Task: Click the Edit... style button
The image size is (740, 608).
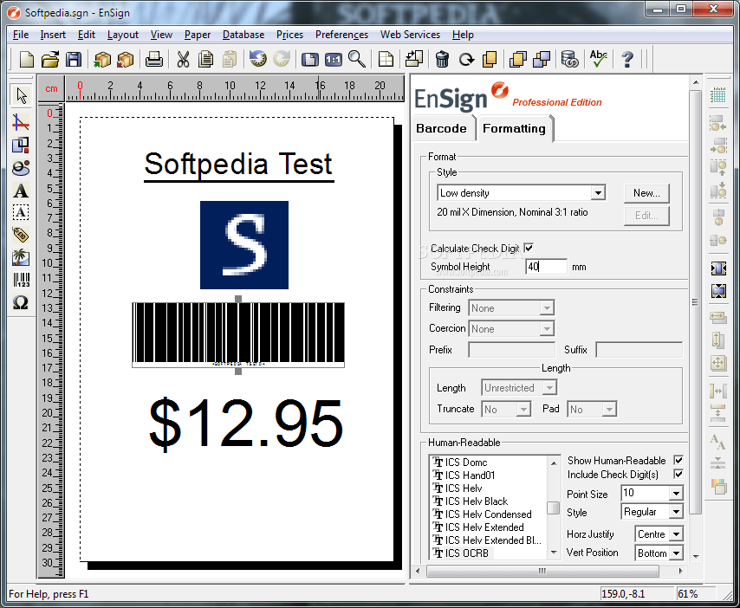Action: tap(646, 216)
